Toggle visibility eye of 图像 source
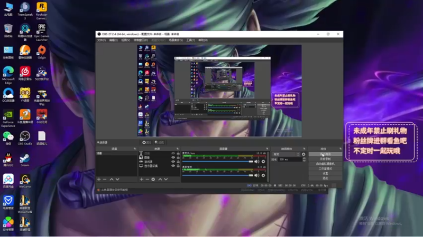Screen dimensions: 423x237 tap(173, 157)
